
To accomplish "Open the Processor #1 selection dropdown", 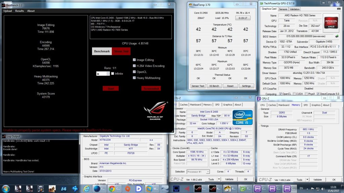I will pos(198,172).
